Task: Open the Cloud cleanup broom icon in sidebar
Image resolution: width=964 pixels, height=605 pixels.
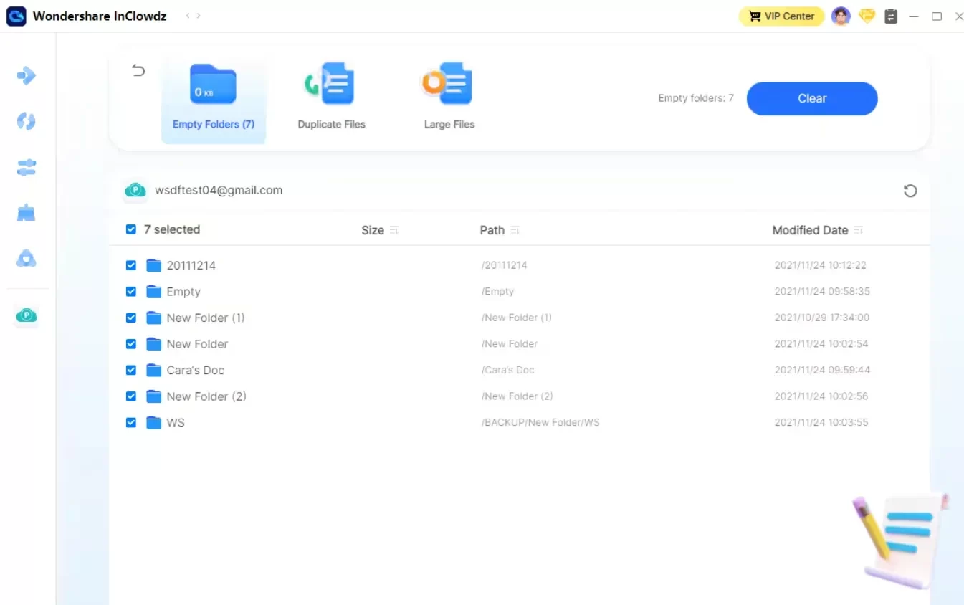Action: pos(27,213)
